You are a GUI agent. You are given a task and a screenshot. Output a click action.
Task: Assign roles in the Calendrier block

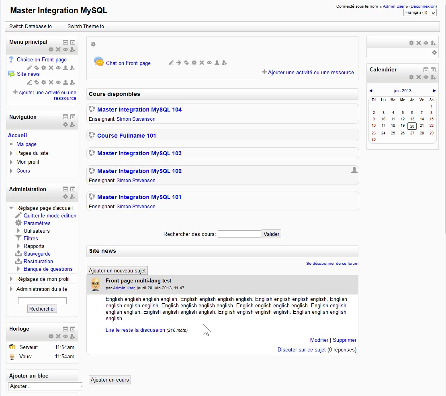tap(433, 77)
